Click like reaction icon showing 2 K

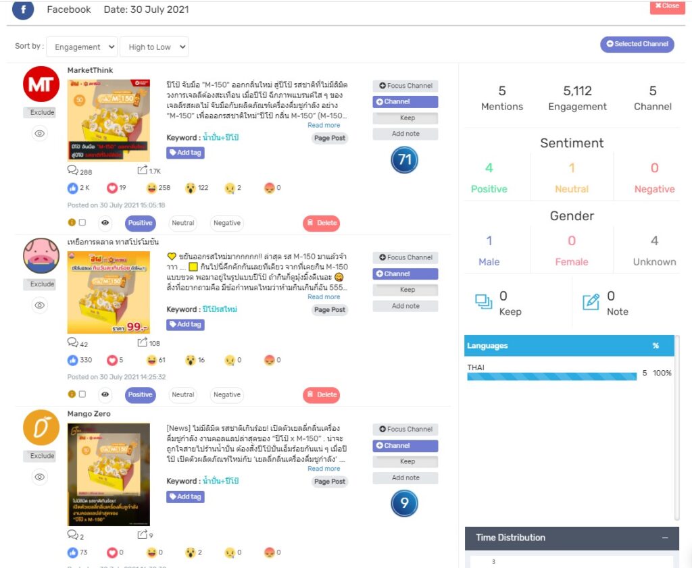72,188
